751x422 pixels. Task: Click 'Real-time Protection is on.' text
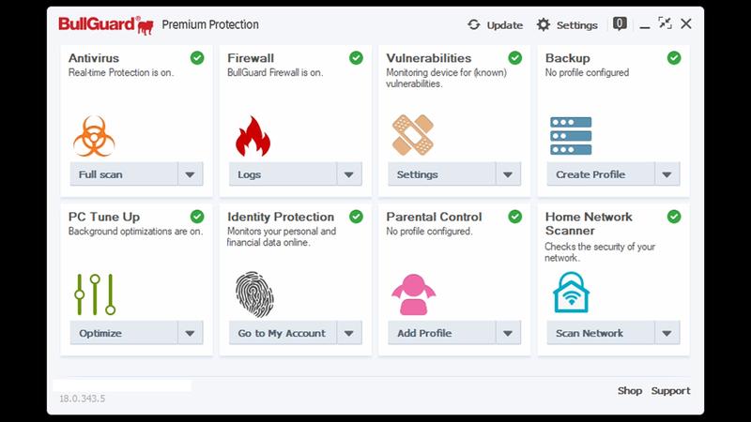[121, 73]
